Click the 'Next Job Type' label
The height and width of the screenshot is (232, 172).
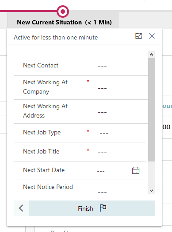click(42, 133)
